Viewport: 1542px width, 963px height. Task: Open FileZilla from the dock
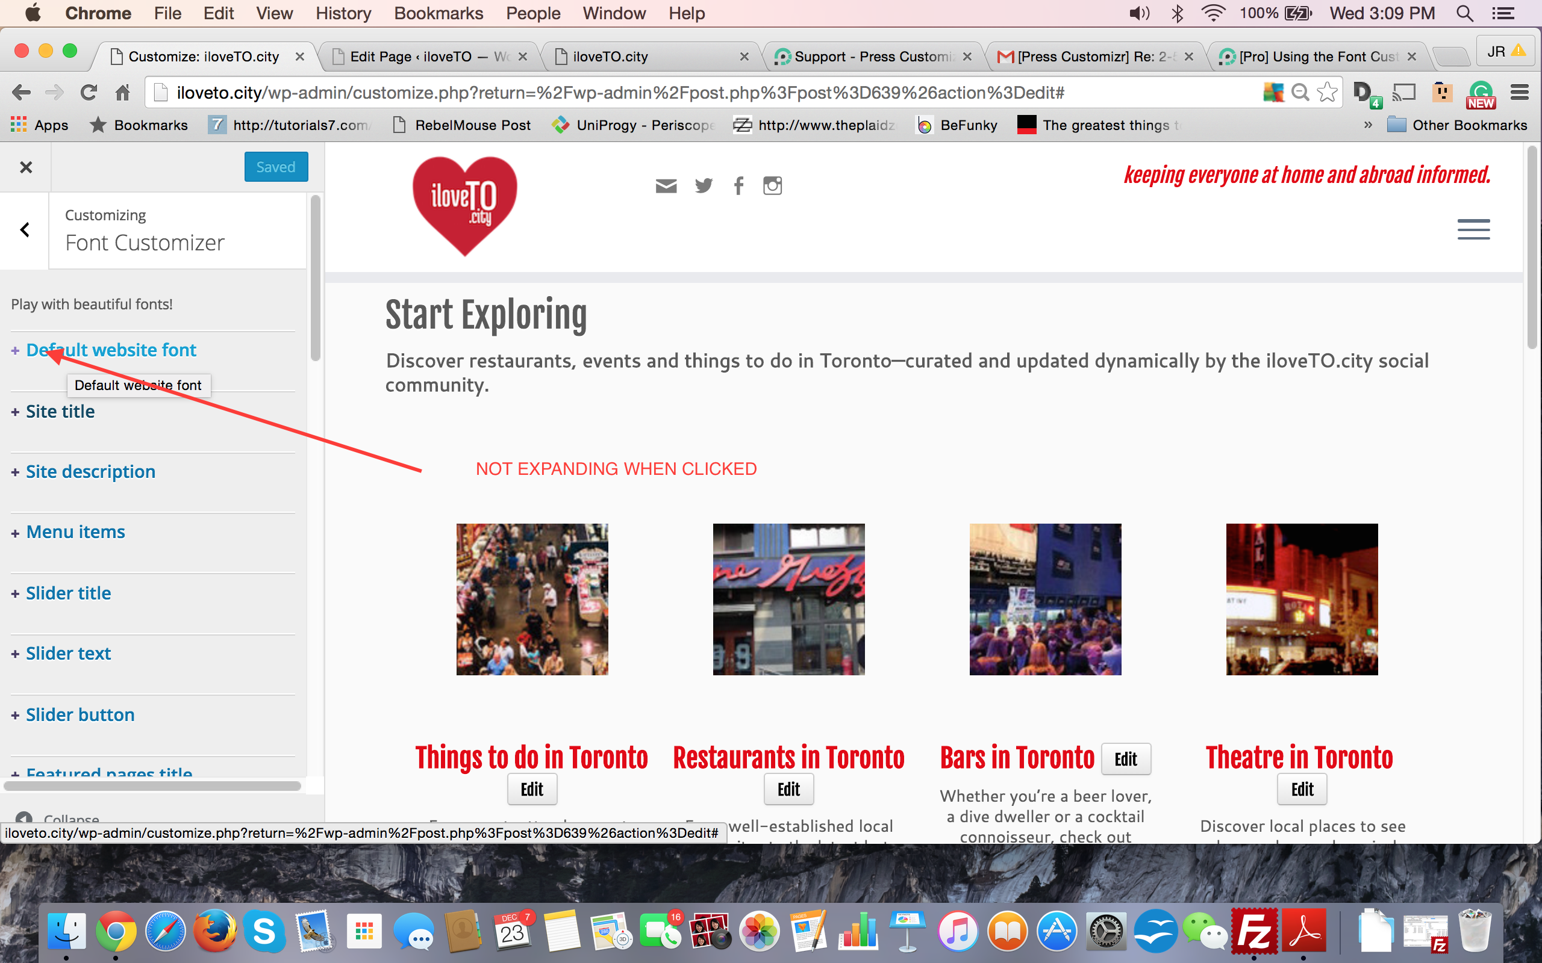(x=1253, y=932)
